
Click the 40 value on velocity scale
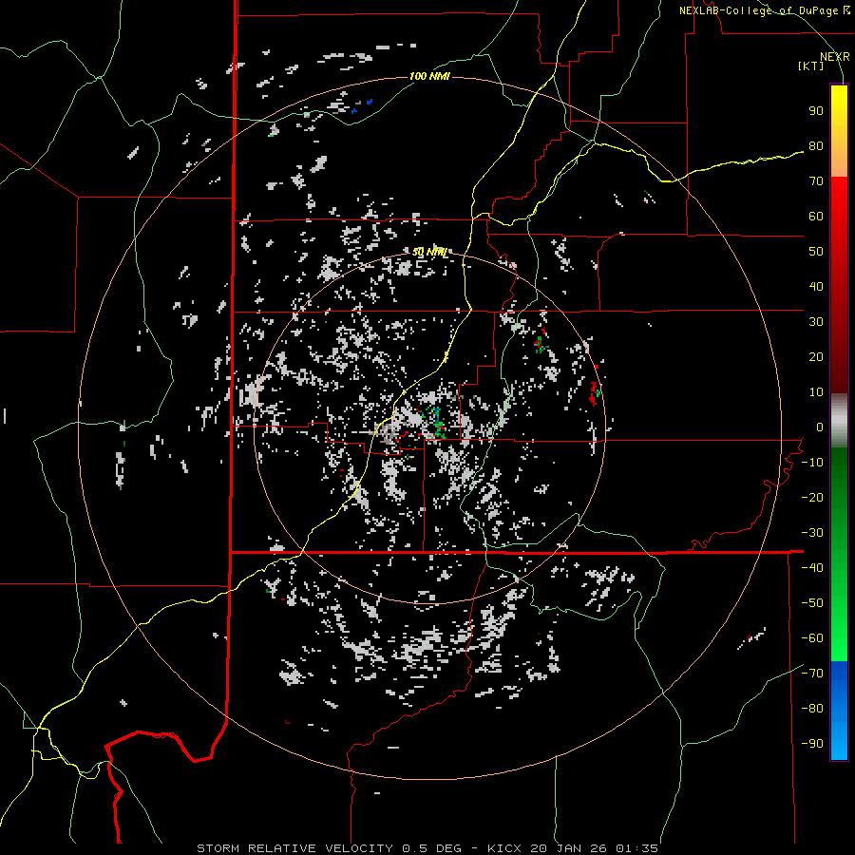(816, 287)
